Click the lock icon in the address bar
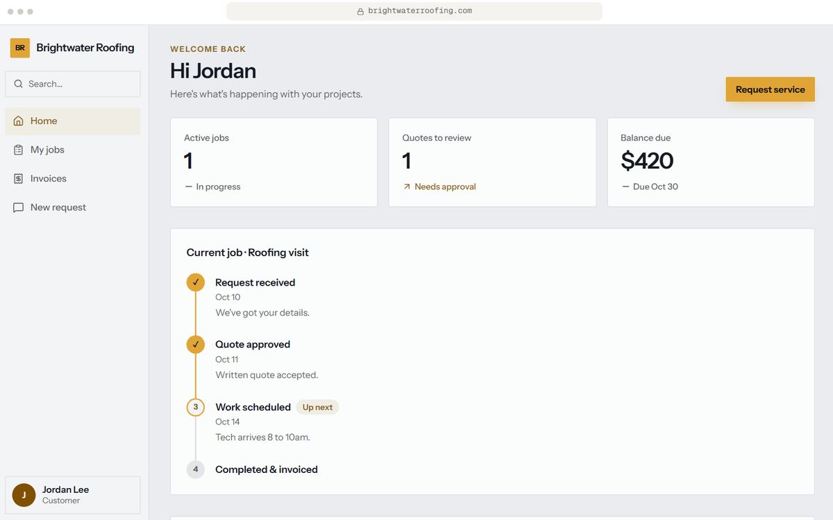This screenshot has width=833, height=520. click(x=360, y=11)
